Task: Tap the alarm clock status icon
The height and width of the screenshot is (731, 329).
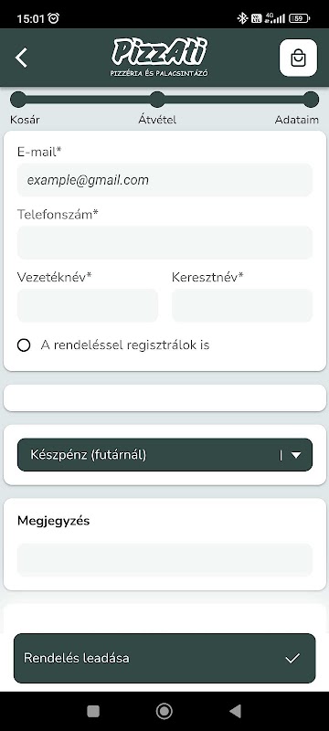Action: (54, 18)
